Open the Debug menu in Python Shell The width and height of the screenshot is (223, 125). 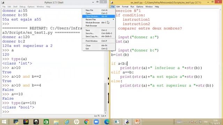[22, 7]
